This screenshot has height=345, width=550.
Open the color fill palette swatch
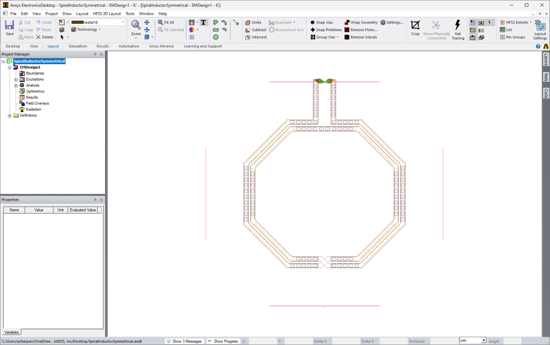[x=192, y=29]
